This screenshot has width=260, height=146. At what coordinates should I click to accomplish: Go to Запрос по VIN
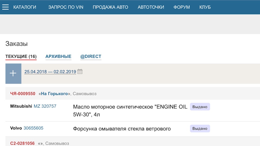(x=66, y=7)
